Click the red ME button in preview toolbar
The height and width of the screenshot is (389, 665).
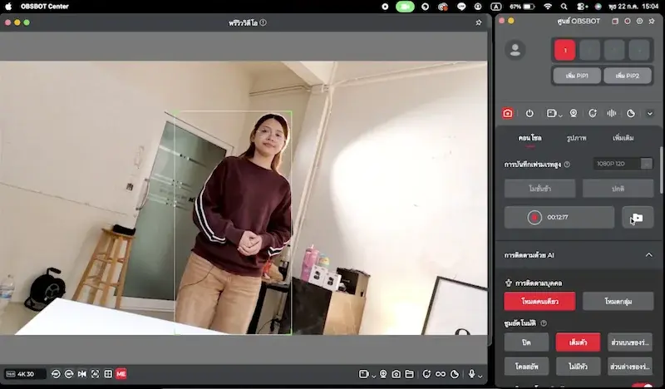(121, 374)
